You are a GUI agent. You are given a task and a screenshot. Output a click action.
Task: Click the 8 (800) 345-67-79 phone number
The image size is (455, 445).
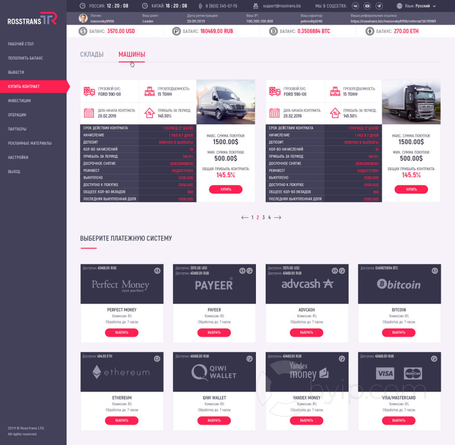coord(221,6)
